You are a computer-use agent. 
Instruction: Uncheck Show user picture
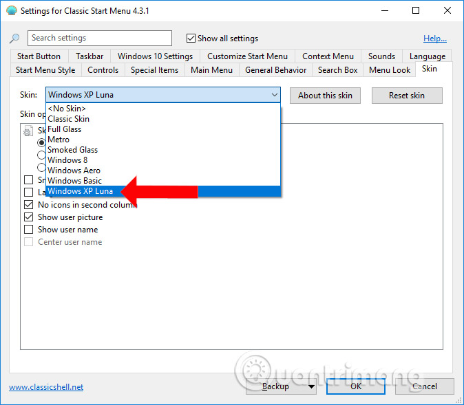click(x=28, y=217)
